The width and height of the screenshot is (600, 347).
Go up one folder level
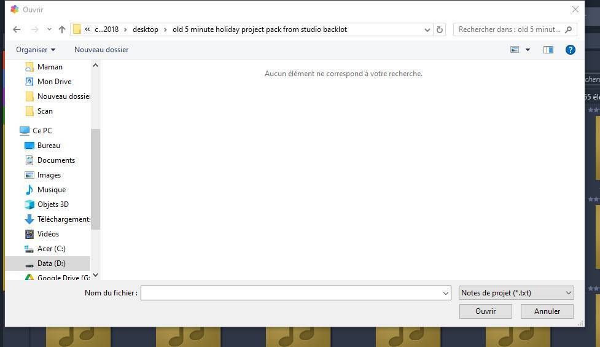[x=62, y=29]
